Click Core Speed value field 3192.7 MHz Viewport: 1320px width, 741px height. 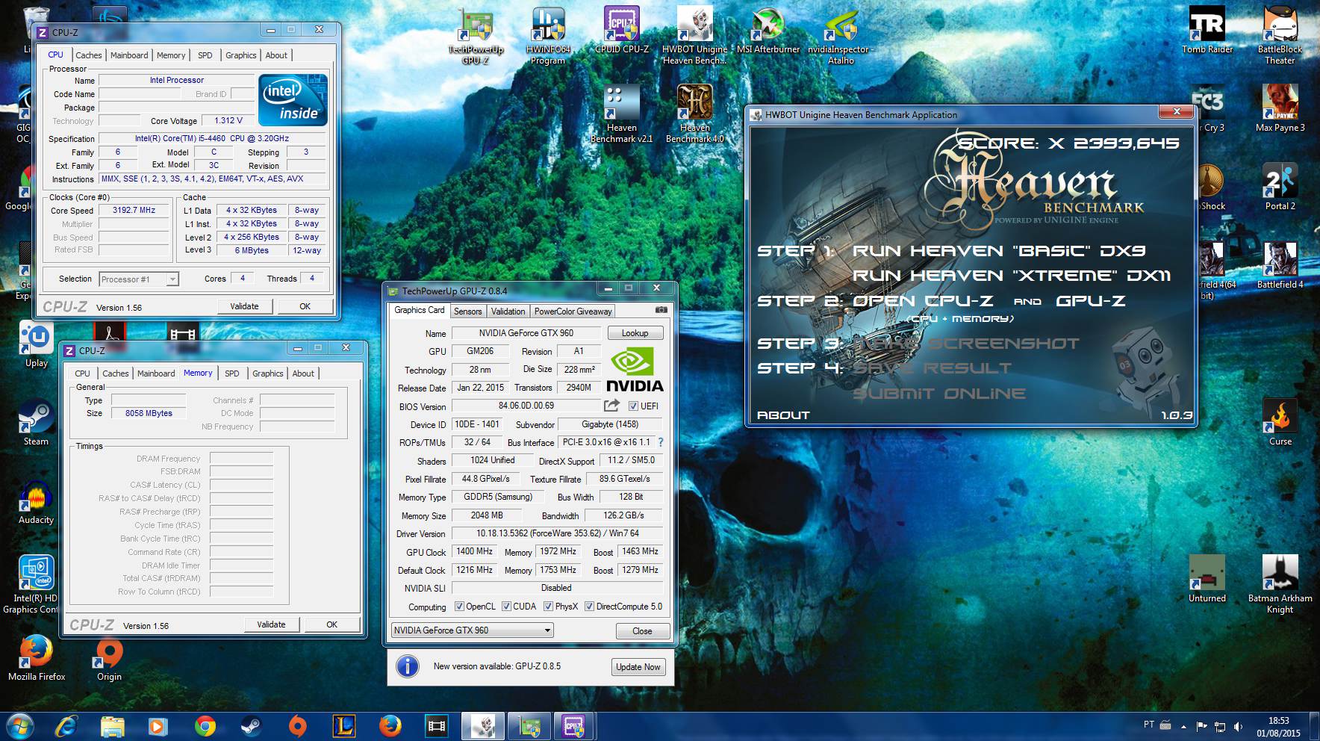(134, 211)
